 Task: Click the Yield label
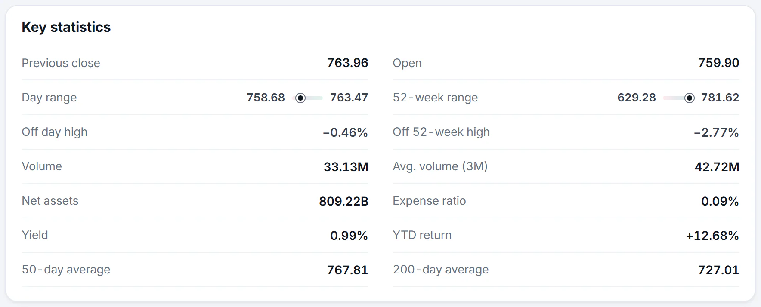[x=35, y=235]
